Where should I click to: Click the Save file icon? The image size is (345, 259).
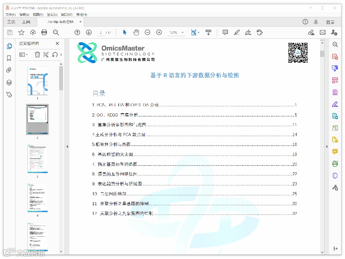[10, 33]
